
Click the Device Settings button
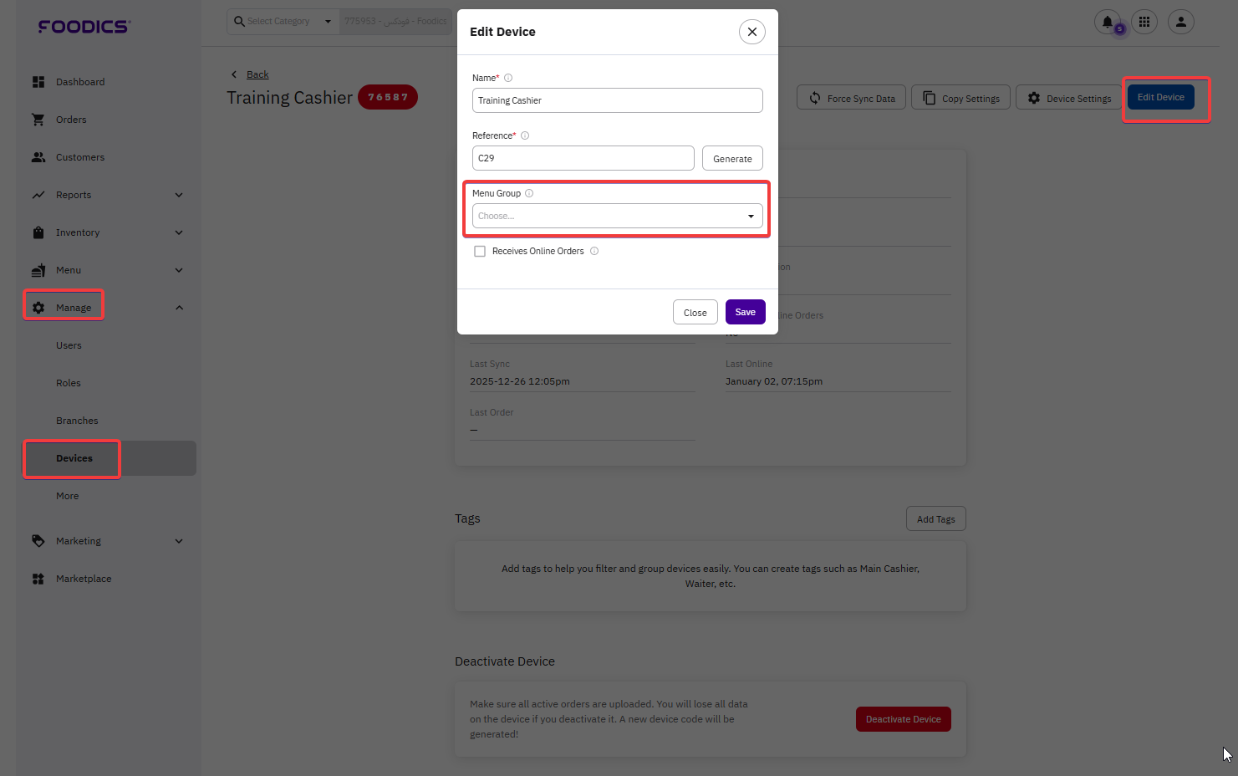click(x=1069, y=98)
